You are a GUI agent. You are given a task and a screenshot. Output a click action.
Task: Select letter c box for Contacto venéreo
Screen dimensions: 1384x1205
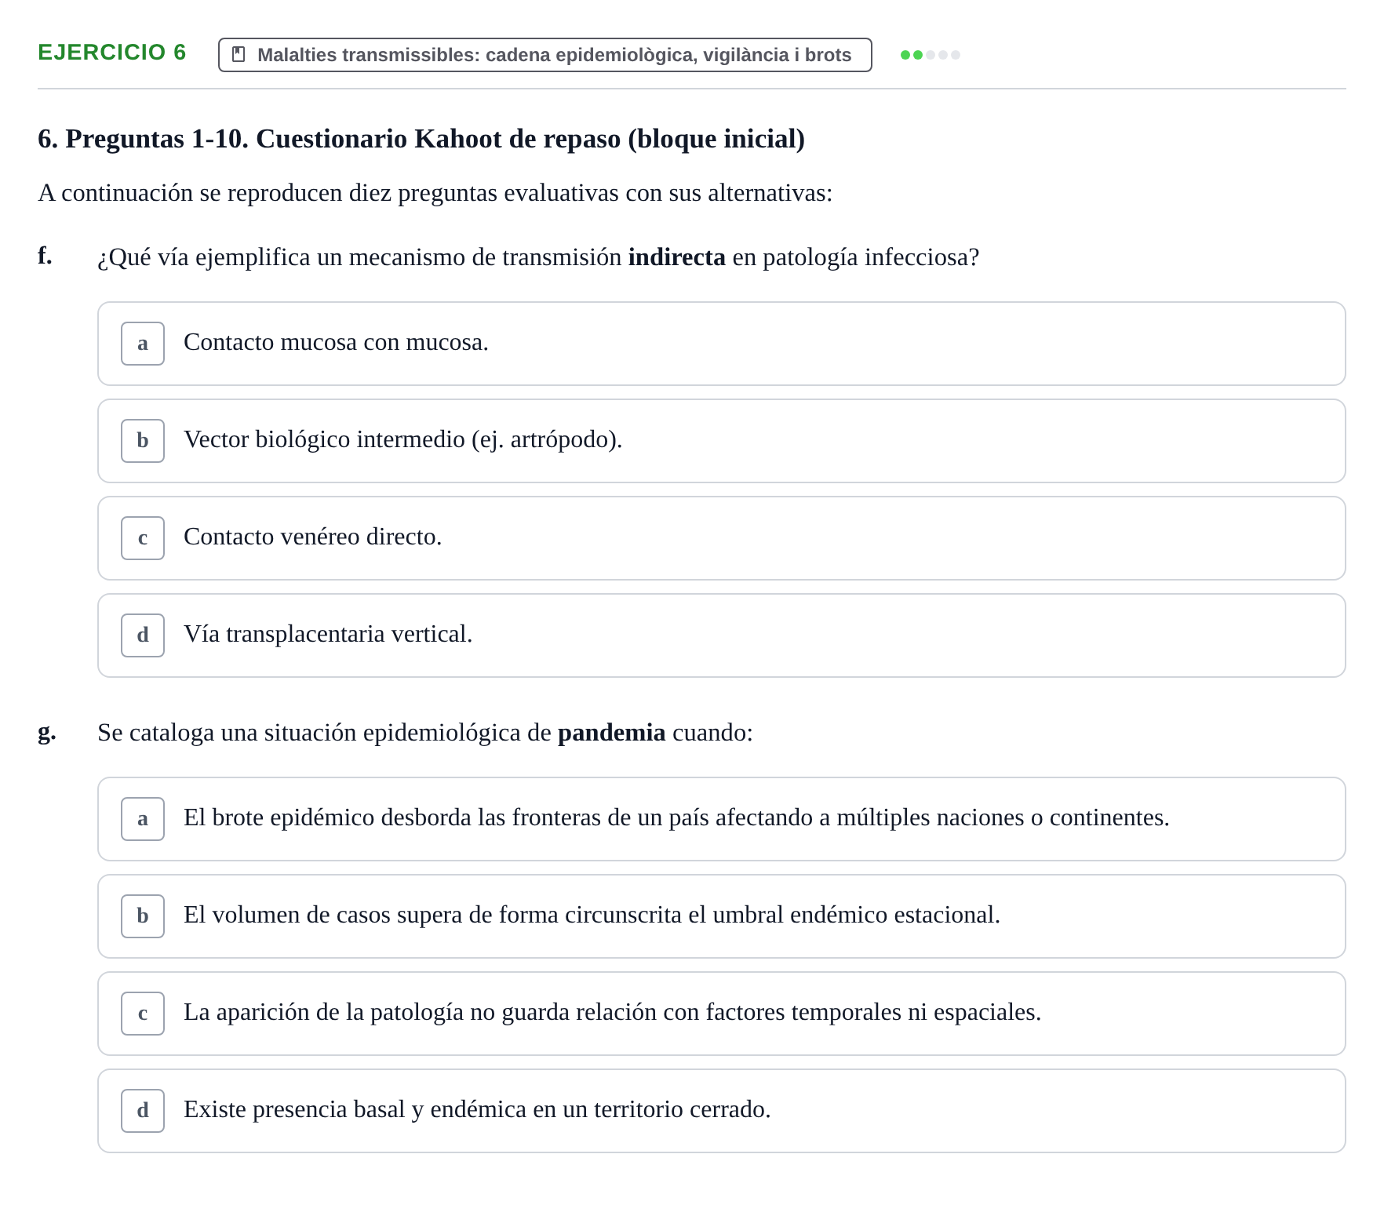[x=143, y=538]
